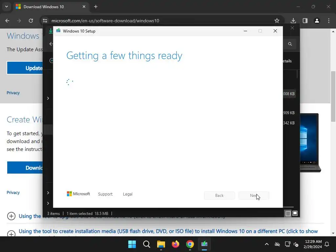The height and width of the screenshot is (252, 336).
Task: Expand the bottom Explorer navigation chevron
Action: click(48, 203)
